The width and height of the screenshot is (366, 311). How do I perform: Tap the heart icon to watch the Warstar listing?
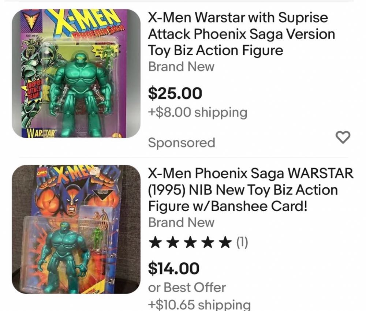tap(343, 138)
